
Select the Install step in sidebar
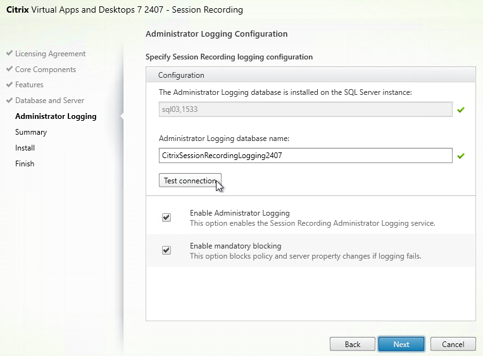(x=25, y=148)
